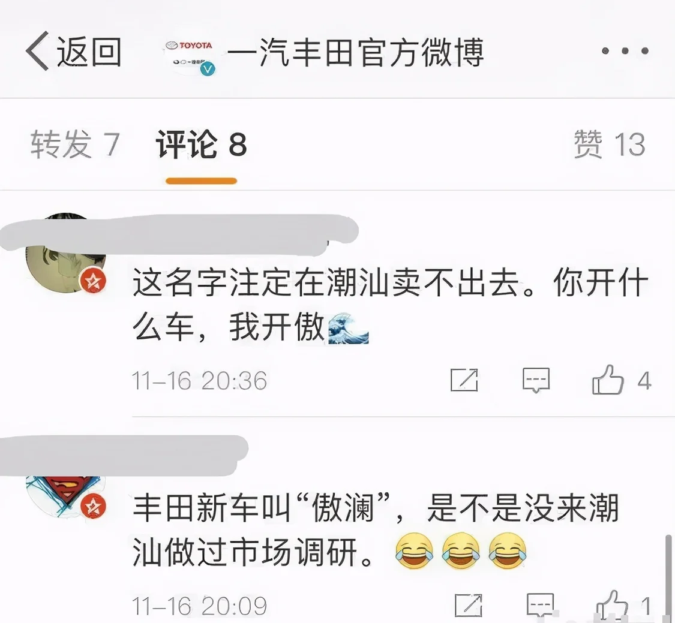Click the 一汽丰田官方微博 title

pos(356,53)
